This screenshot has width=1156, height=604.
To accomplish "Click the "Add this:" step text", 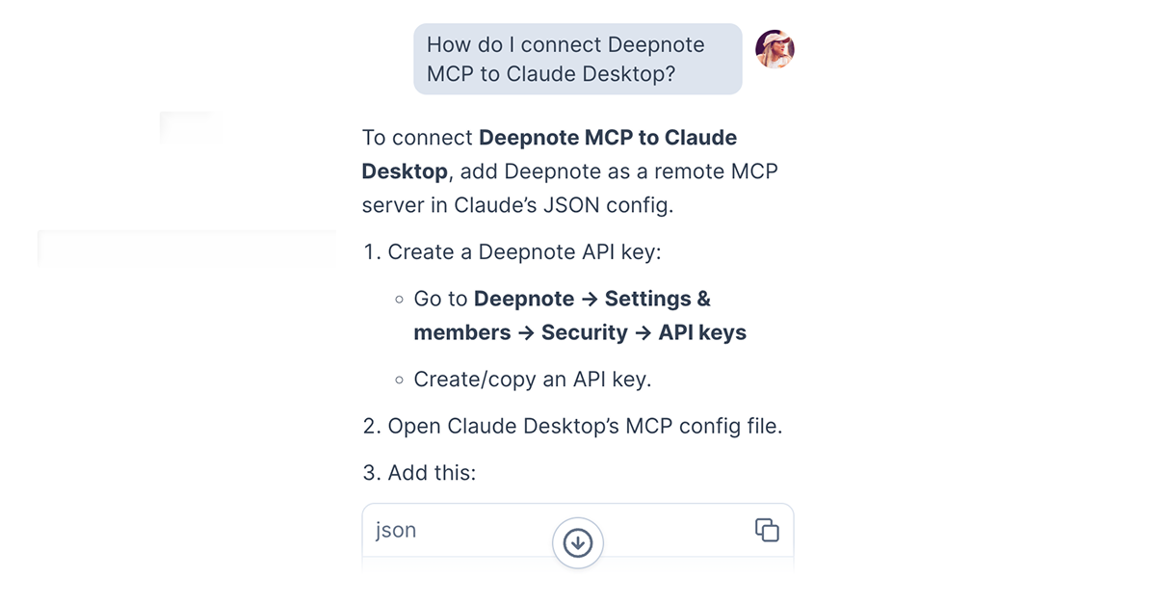I will 432,473.
